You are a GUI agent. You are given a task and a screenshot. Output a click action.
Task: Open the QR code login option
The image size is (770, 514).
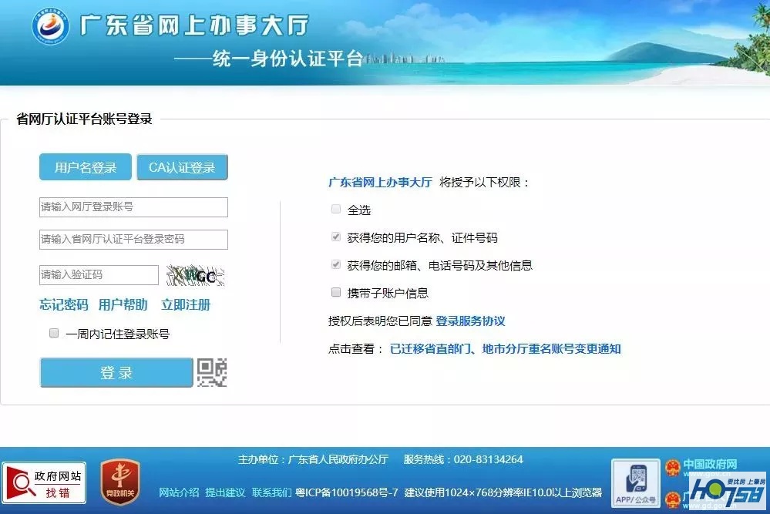point(212,373)
